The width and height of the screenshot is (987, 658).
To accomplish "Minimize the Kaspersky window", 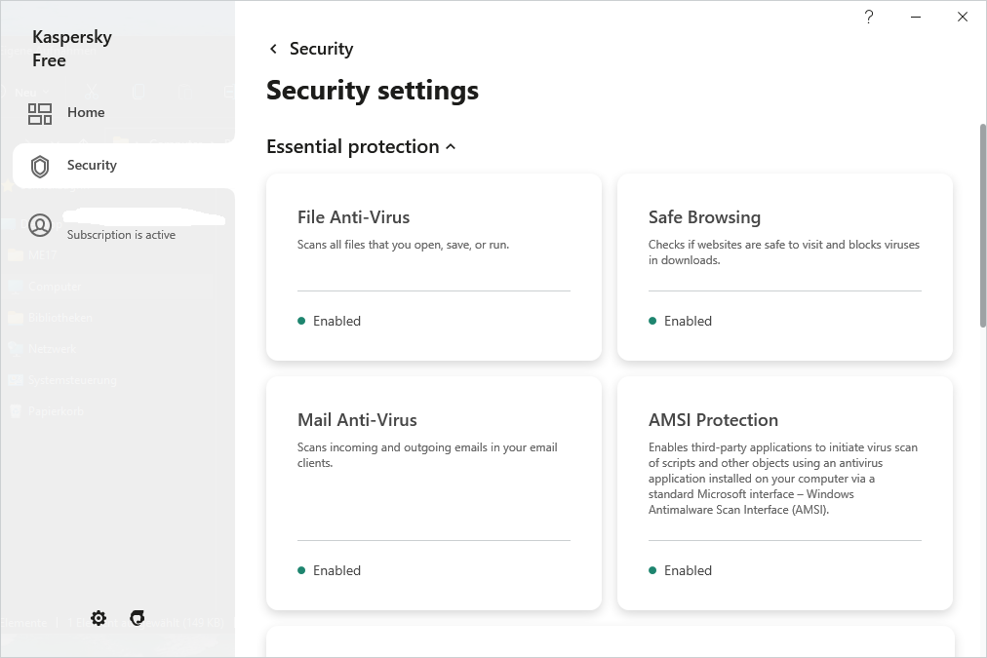I will 916,17.
